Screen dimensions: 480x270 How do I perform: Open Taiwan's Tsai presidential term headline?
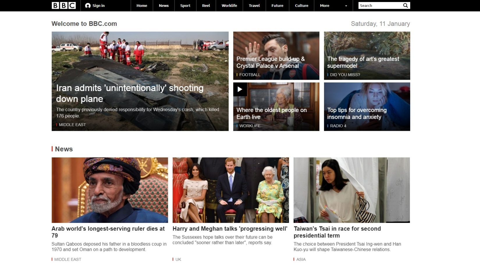(337, 232)
